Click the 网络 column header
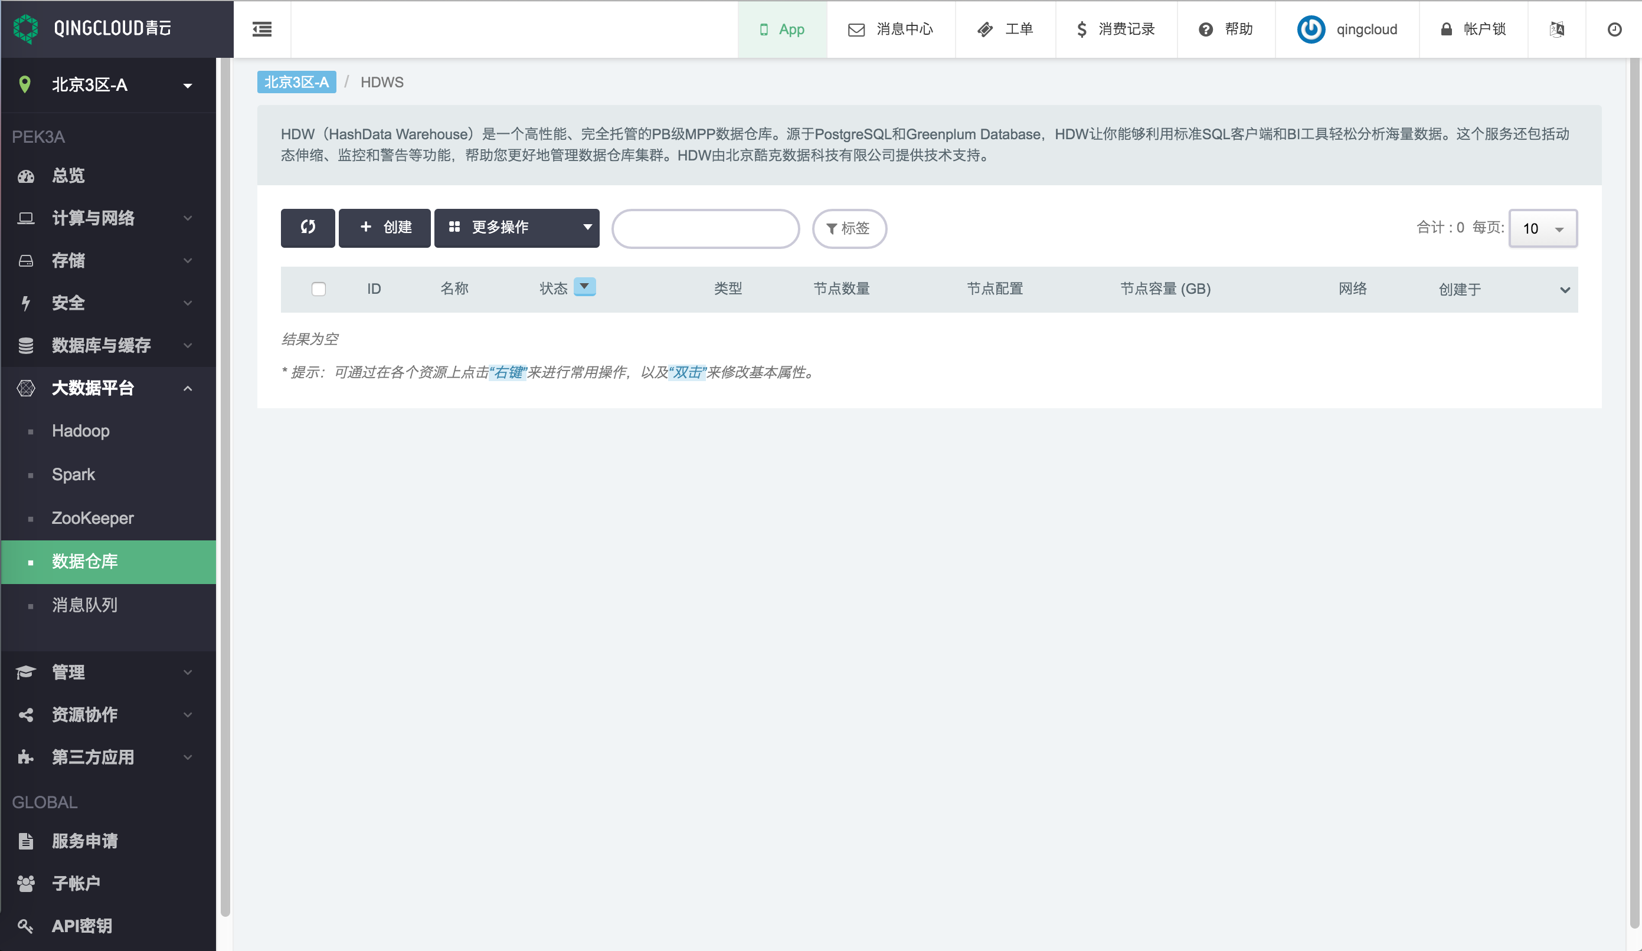The width and height of the screenshot is (1642, 951). 1353,289
